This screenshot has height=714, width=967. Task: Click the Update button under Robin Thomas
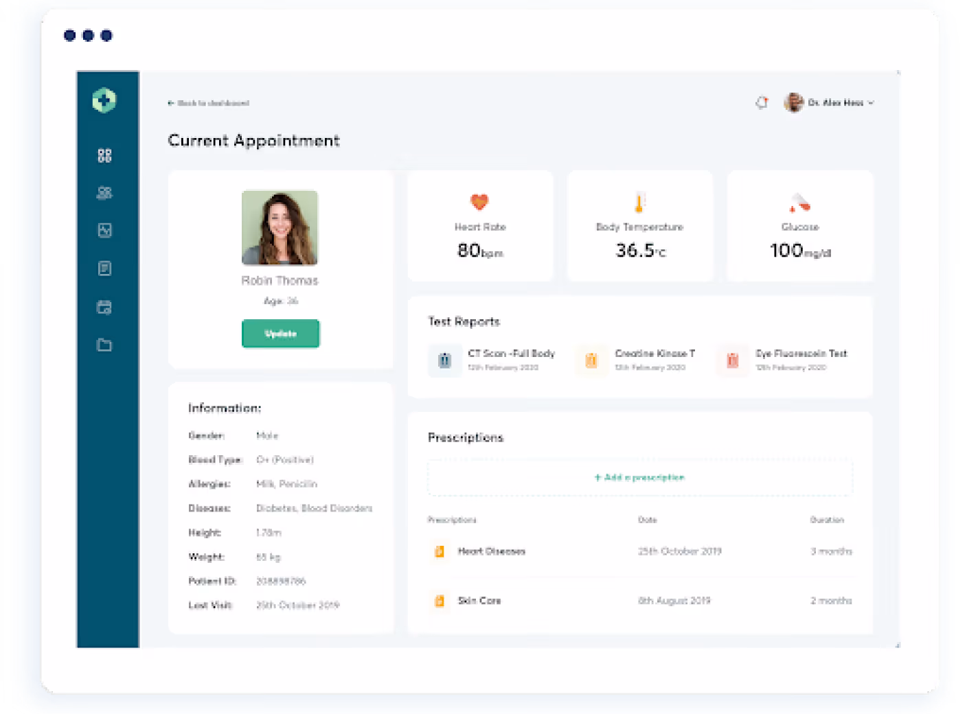[280, 334]
